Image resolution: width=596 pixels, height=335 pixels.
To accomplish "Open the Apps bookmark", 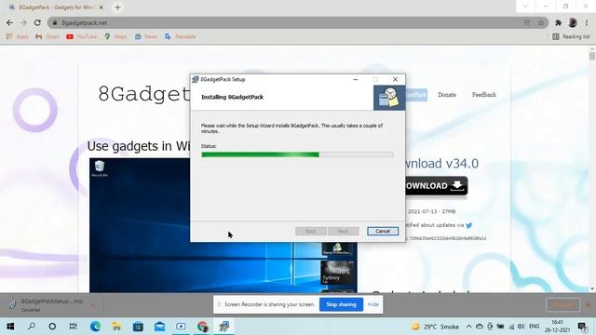I will click(x=17, y=36).
